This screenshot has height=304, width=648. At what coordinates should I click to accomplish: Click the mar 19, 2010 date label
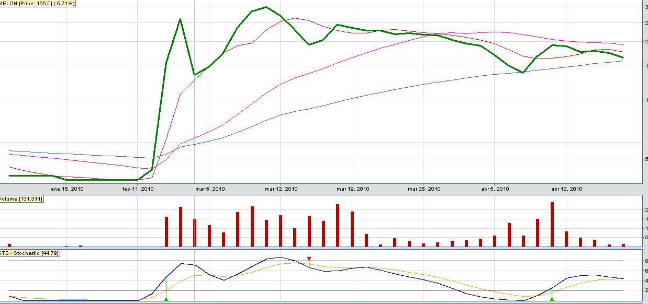[x=353, y=189]
